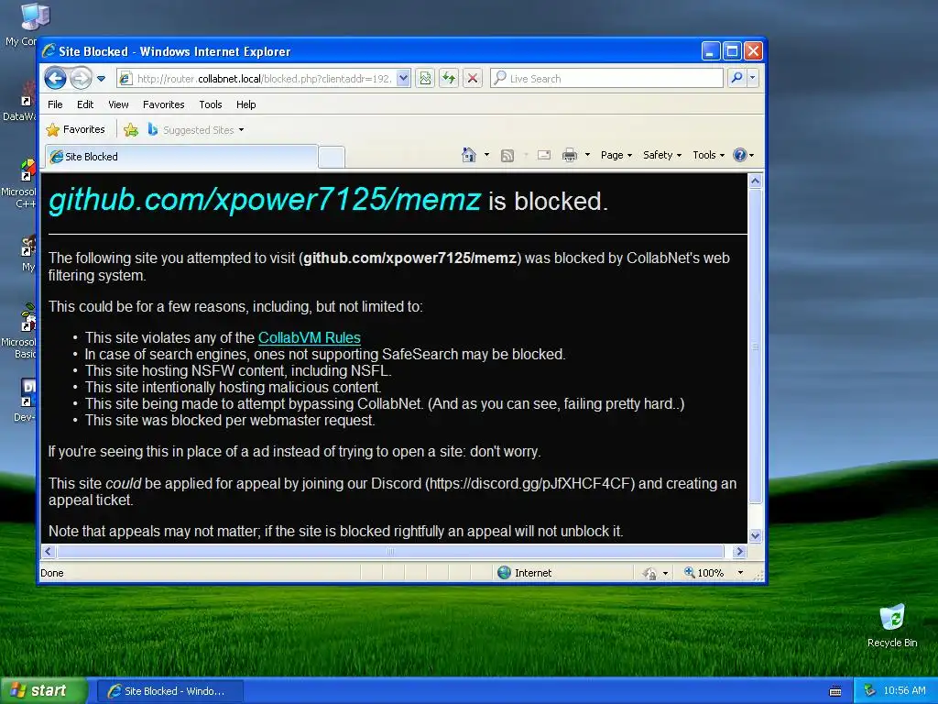Screen dimensions: 938x704
Task: Click the RSS feeds icon
Action: tap(507, 156)
